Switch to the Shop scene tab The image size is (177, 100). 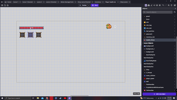click(x=124, y=2)
